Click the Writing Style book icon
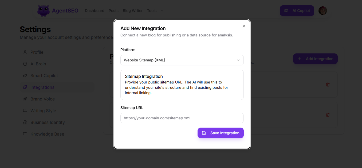Screen dimensions: 362x168 pos(25,111)
